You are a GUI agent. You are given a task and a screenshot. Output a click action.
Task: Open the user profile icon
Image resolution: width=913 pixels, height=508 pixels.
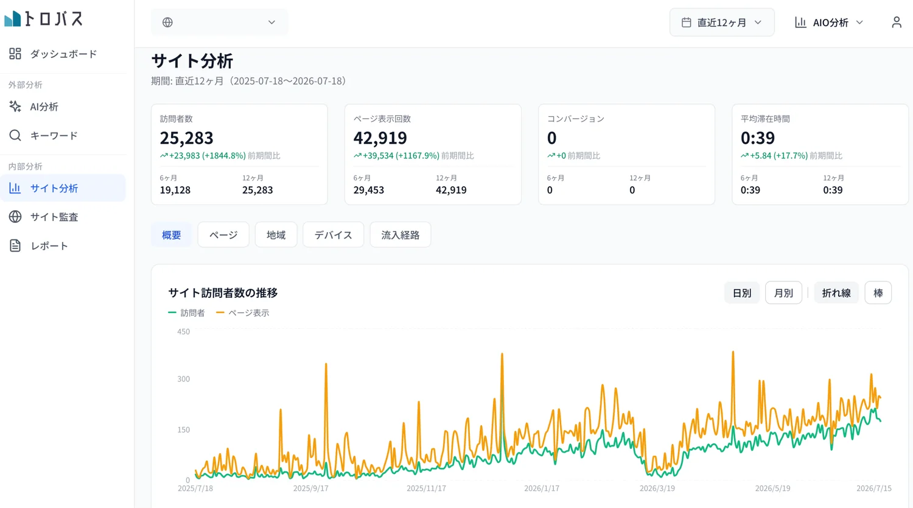pyautogui.click(x=897, y=23)
